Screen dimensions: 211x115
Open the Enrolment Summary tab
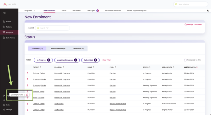[x=113, y=10]
